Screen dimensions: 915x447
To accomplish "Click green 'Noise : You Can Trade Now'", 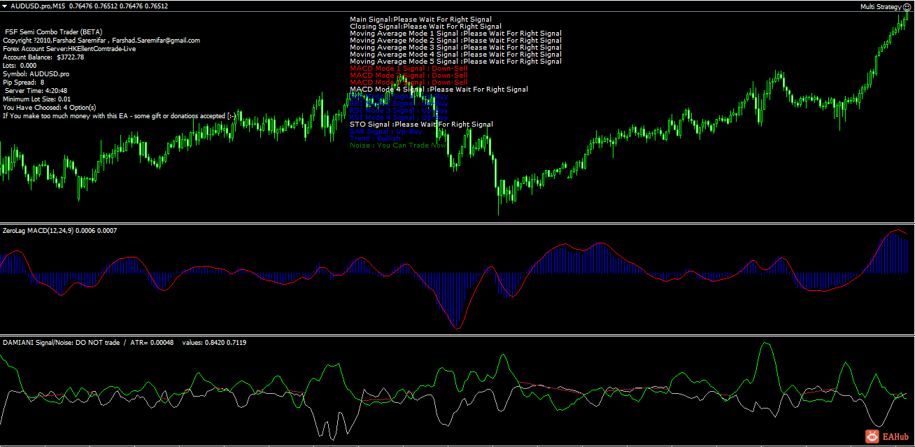I will [397, 146].
